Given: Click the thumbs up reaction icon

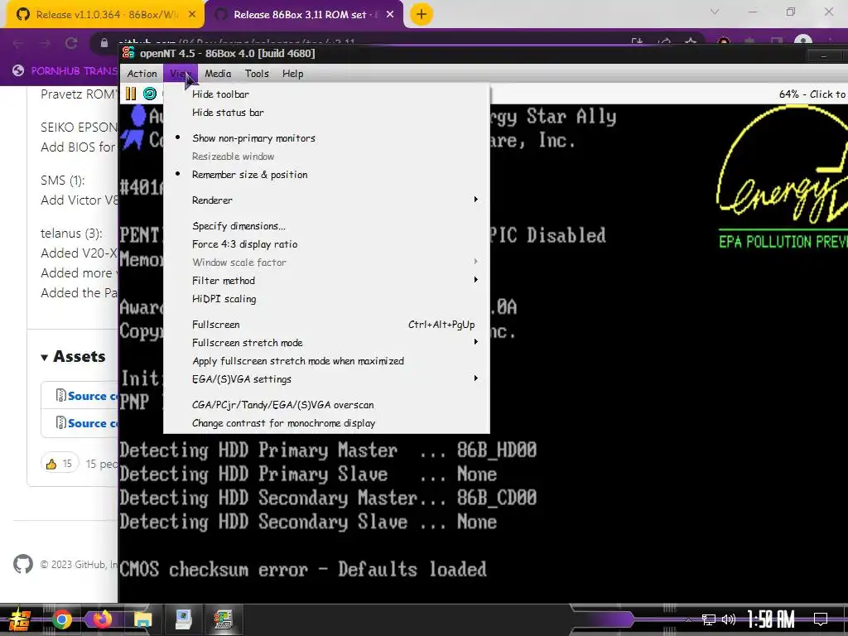Looking at the screenshot, I should click(51, 464).
